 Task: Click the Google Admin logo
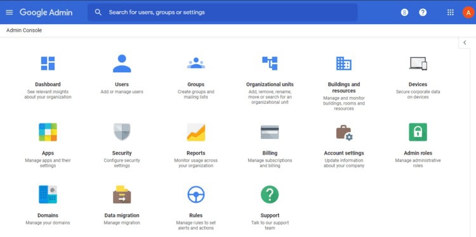(x=46, y=13)
